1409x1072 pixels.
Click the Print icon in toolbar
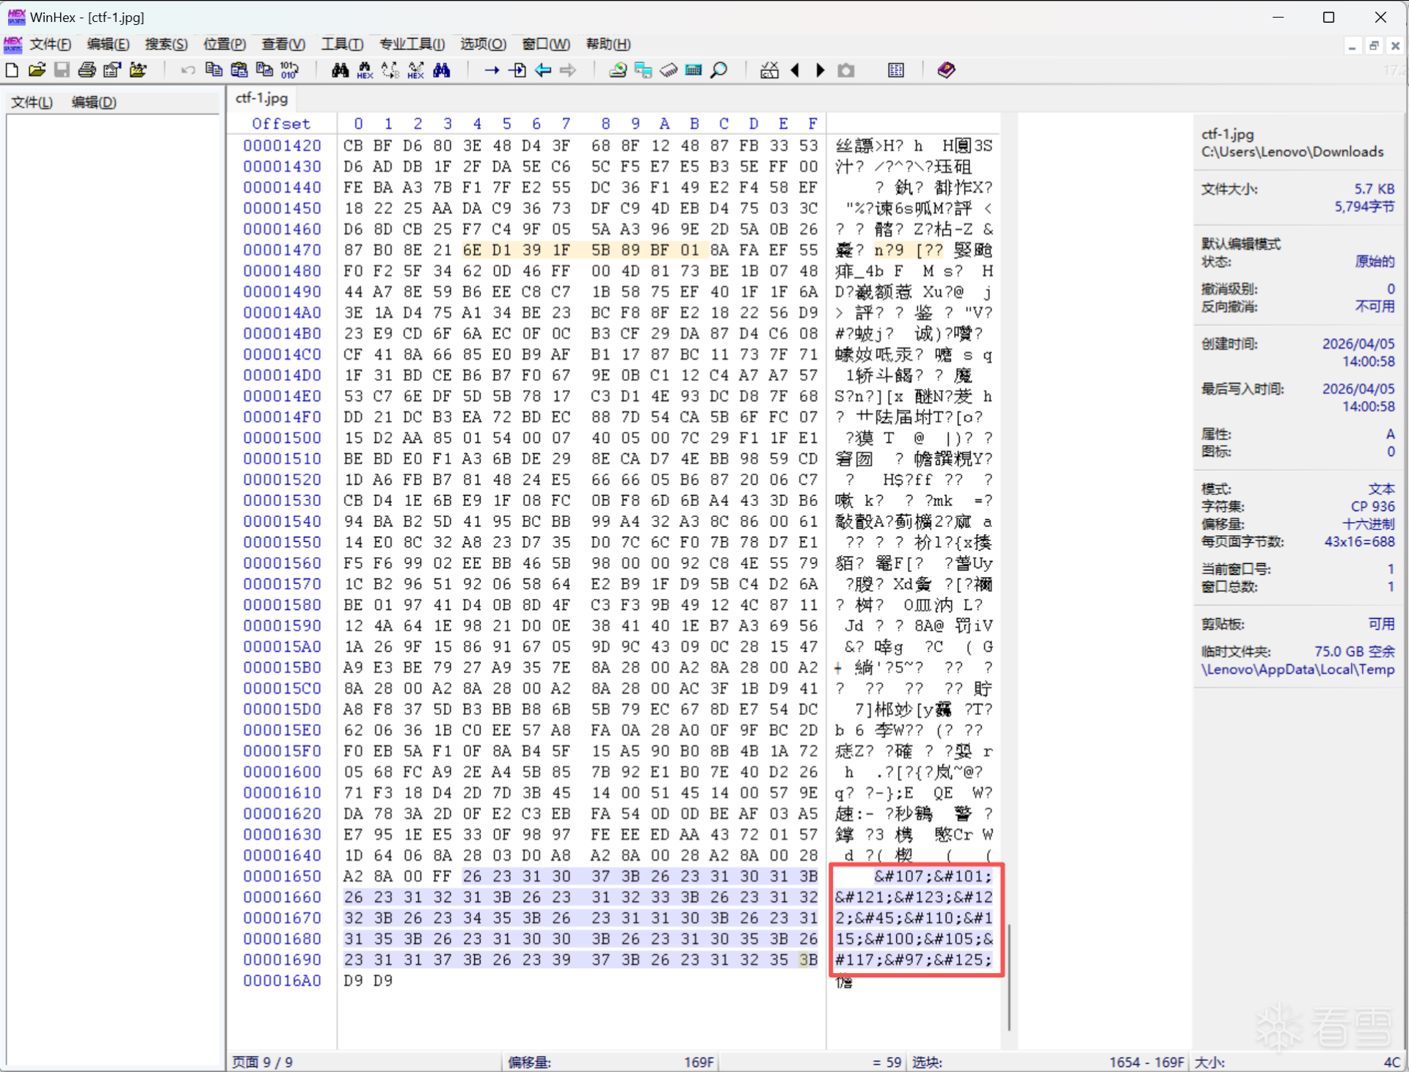(x=87, y=70)
